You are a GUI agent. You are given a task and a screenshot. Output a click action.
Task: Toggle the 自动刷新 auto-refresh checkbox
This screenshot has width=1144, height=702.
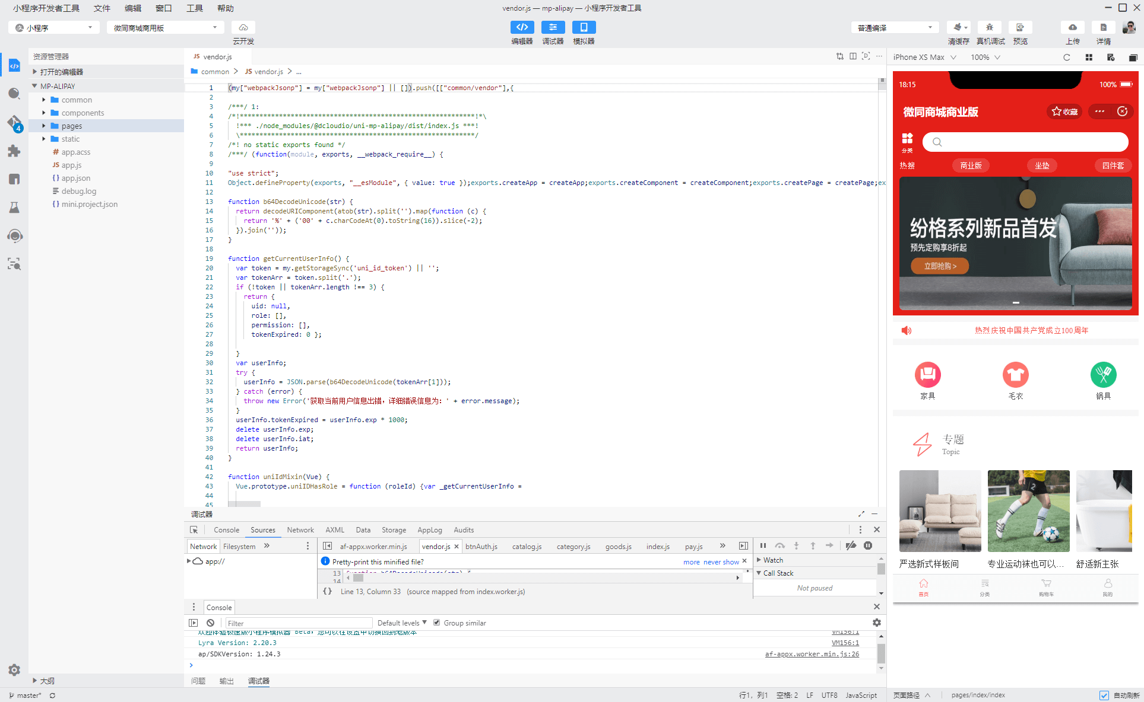[x=1104, y=695]
